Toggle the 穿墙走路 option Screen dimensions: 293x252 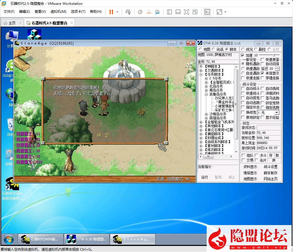[262, 78]
